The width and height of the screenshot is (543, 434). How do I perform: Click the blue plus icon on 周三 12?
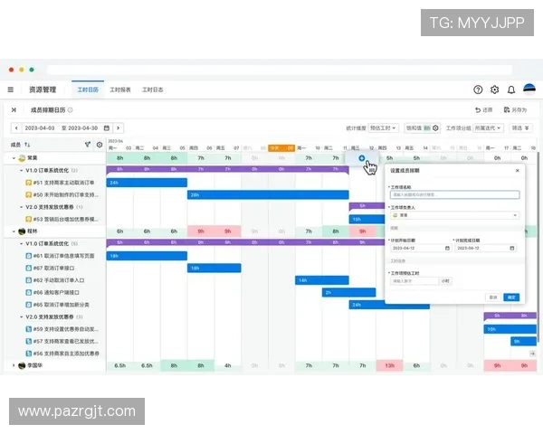[x=361, y=158]
